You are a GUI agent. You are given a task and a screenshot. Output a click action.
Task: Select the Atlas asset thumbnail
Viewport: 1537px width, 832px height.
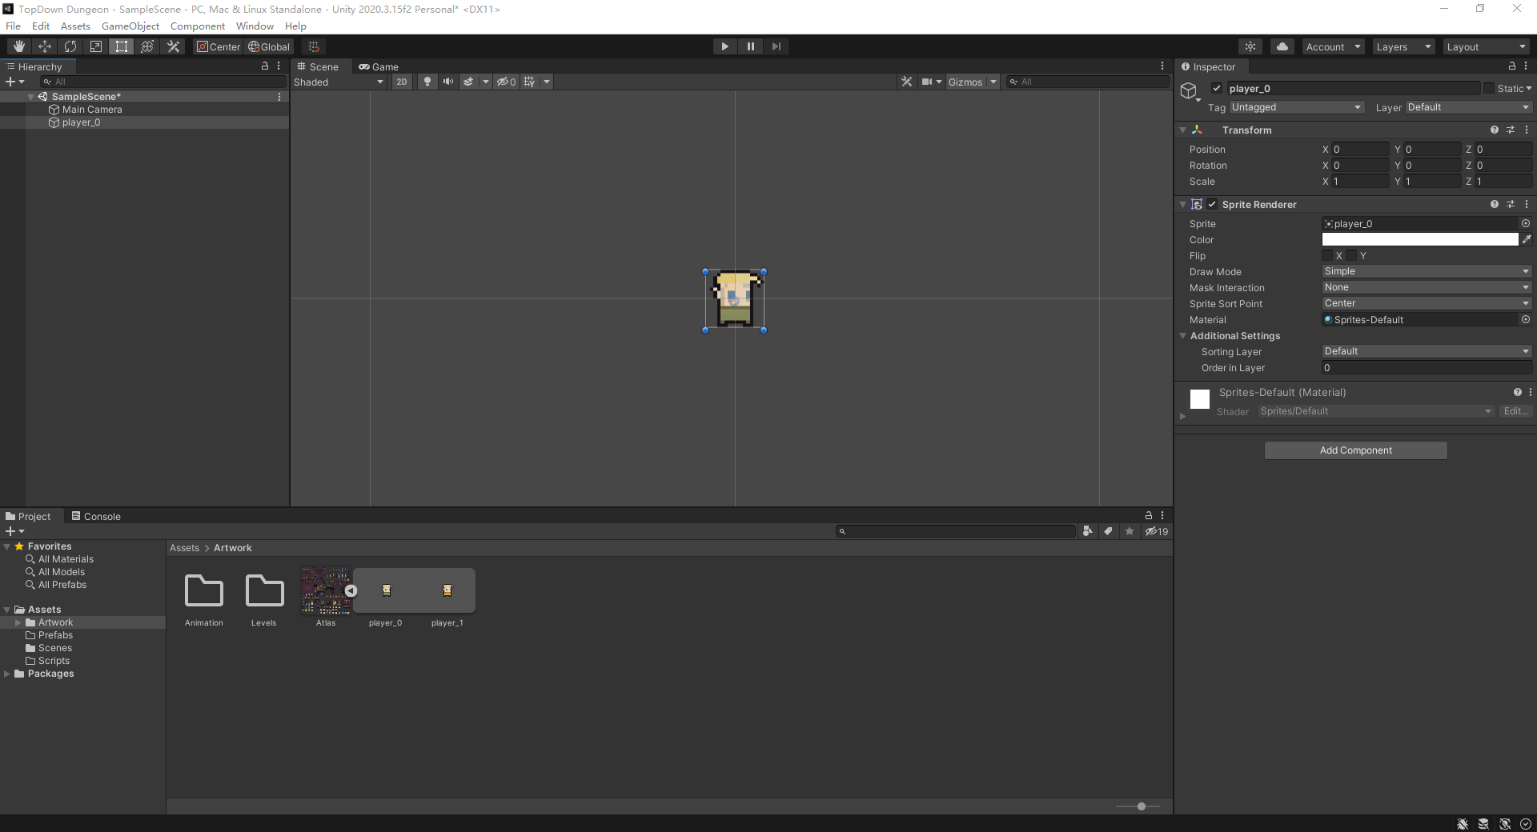tap(325, 591)
